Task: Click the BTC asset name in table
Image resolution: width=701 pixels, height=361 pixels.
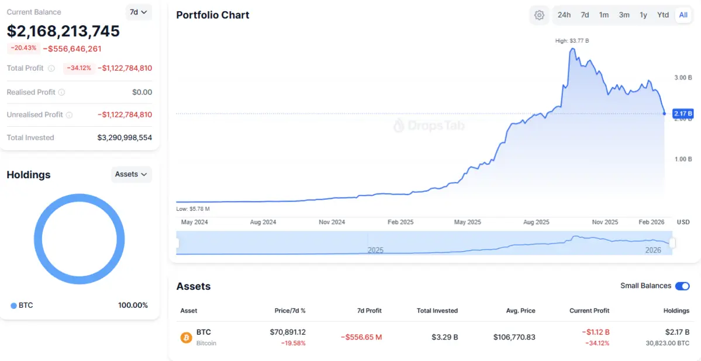Action: [203, 332]
